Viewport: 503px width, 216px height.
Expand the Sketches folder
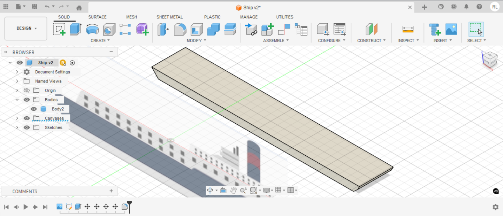coord(17,127)
